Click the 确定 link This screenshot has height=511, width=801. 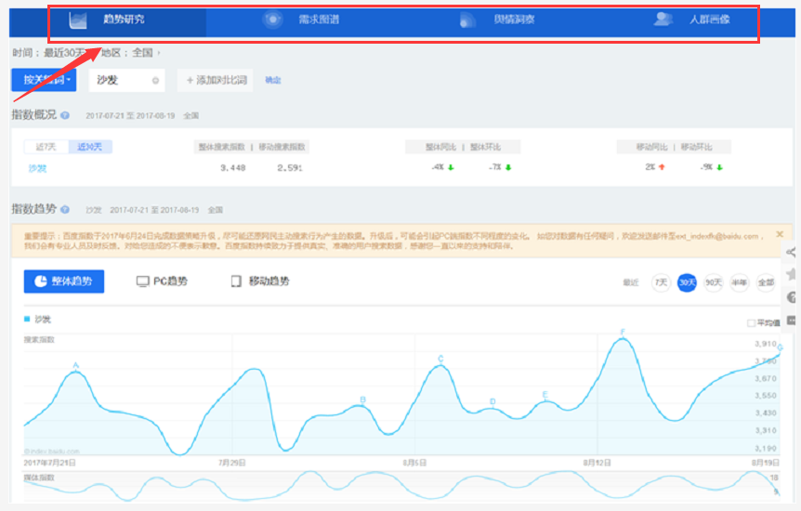tap(273, 81)
